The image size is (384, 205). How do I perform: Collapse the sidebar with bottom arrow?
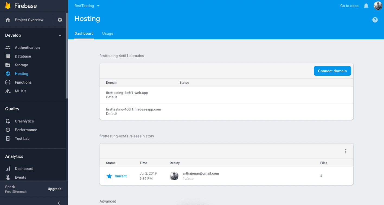(59, 203)
